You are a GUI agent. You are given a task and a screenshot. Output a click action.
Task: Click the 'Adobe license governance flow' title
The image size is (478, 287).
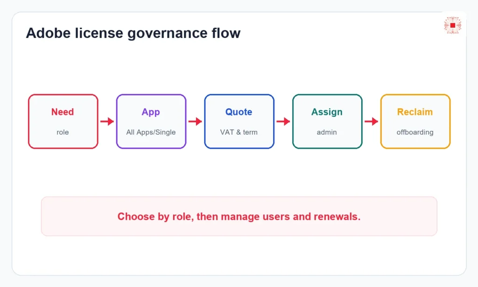(133, 33)
